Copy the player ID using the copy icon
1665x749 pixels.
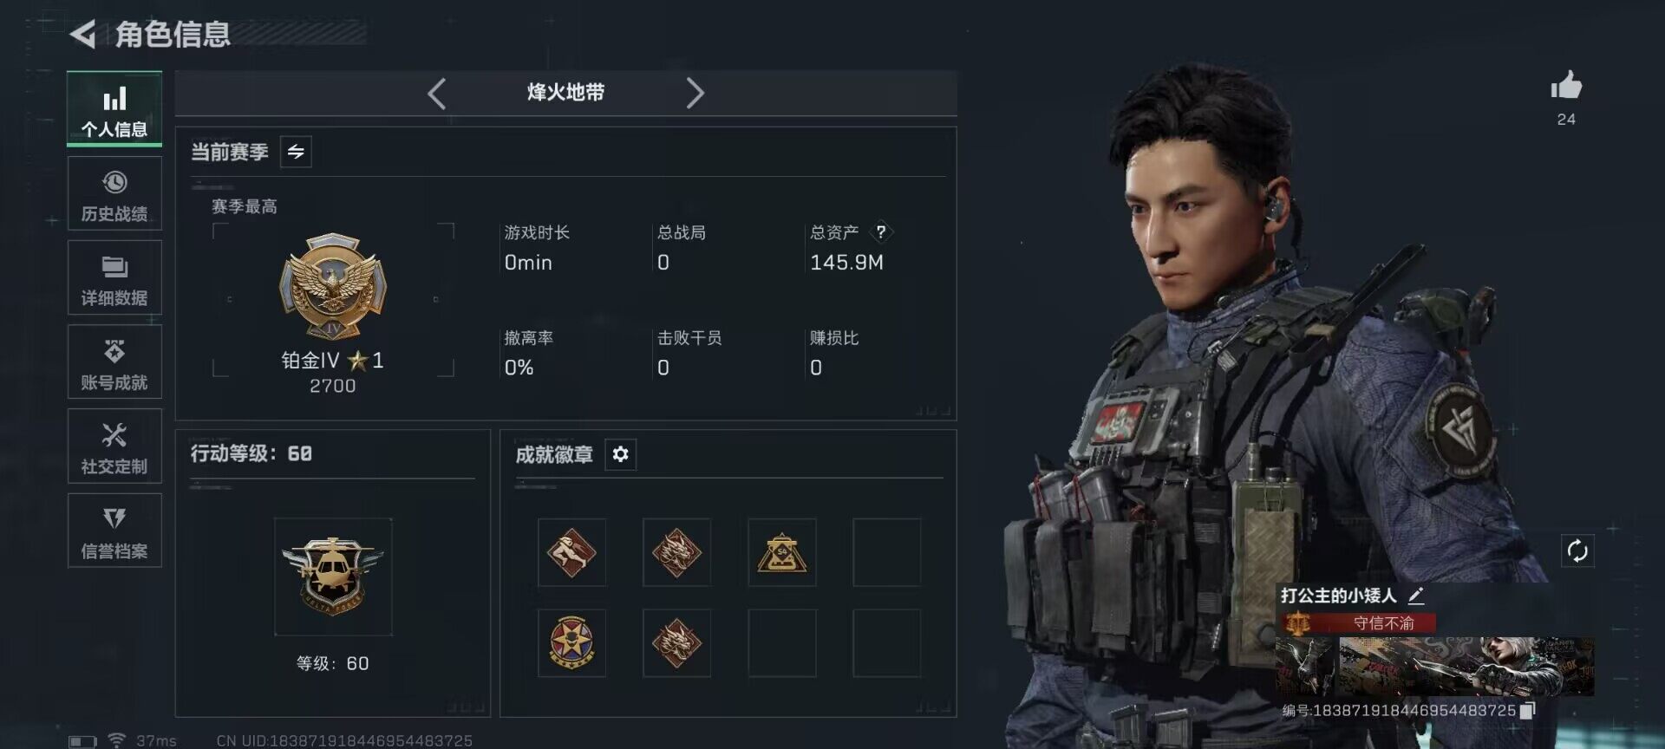[1528, 710]
